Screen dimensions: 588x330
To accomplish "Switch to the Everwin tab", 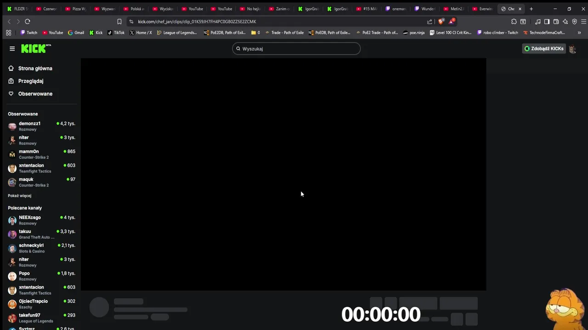I will coord(482,9).
